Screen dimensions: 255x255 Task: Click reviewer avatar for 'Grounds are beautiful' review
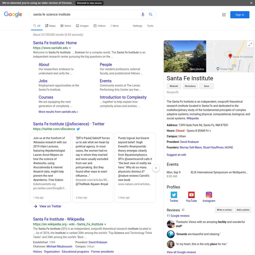click(171, 234)
